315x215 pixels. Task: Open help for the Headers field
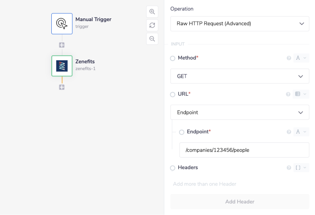288,168
